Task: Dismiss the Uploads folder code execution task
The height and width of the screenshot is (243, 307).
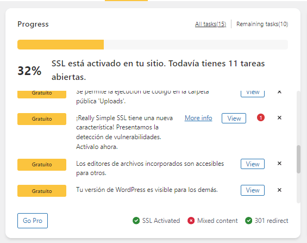Action: (x=279, y=92)
